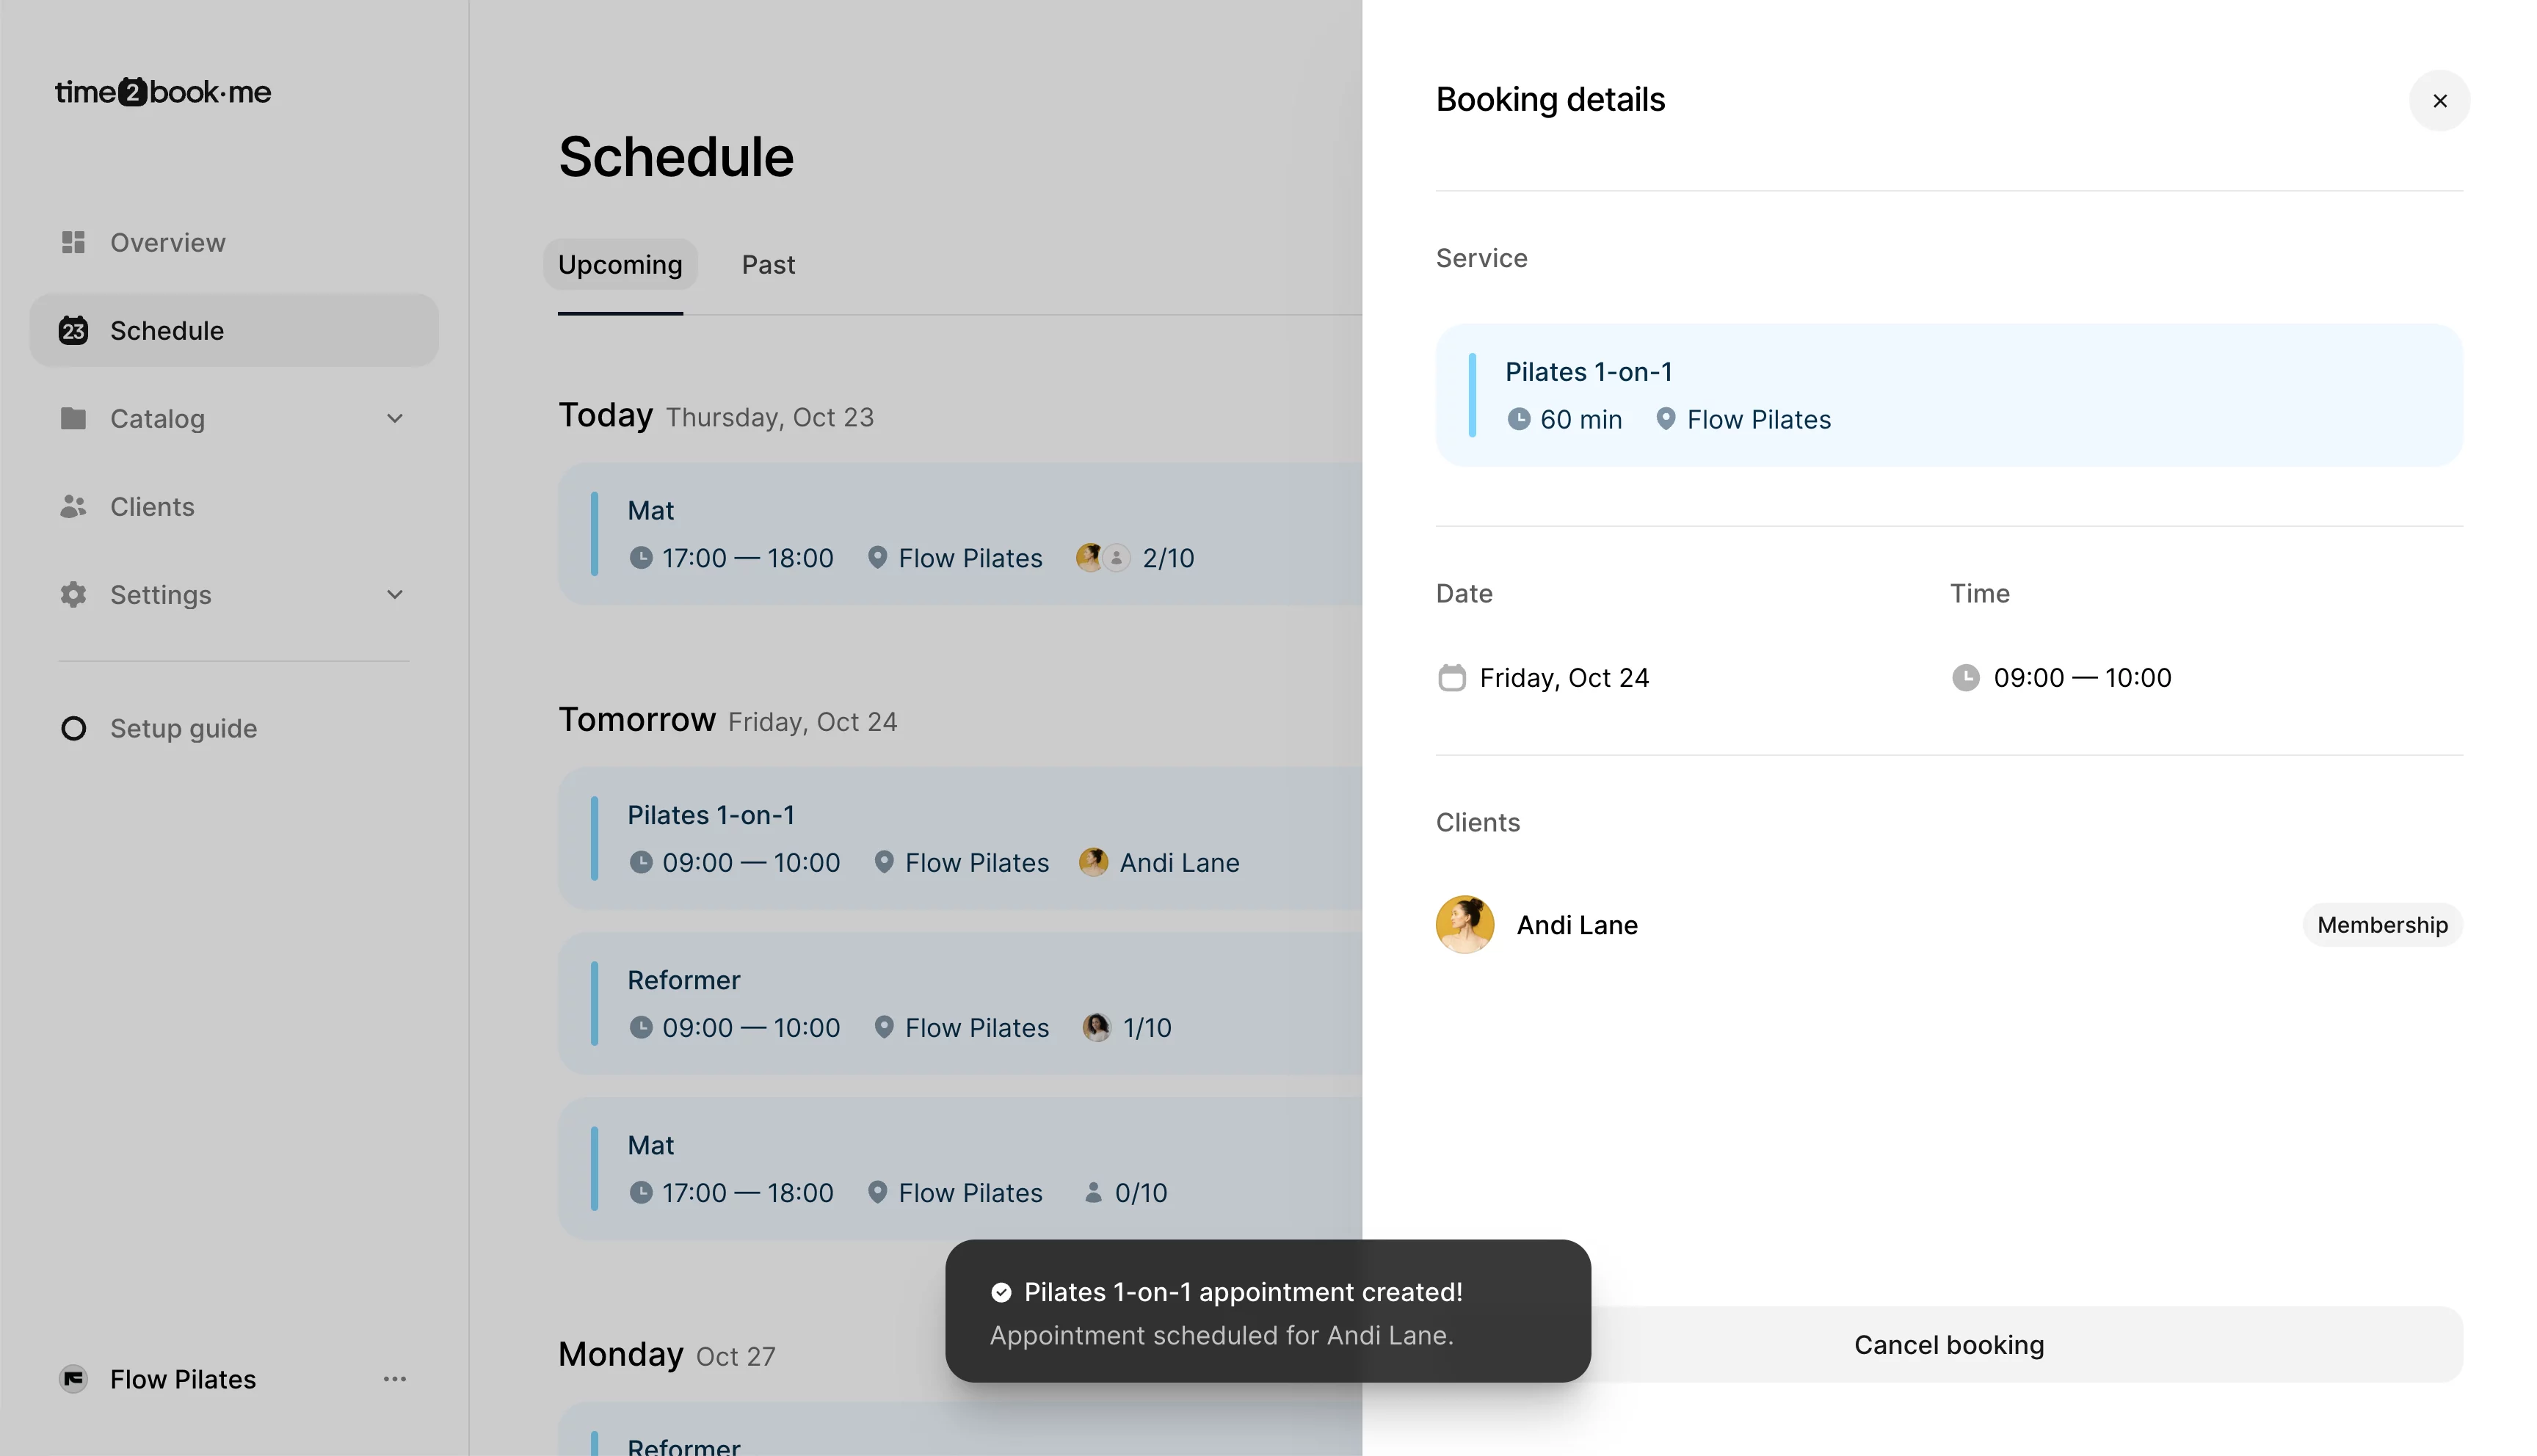Click the Schedule calendar icon in sidebar
This screenshot has width=2537, height=1456.
(x=73, y=330)
